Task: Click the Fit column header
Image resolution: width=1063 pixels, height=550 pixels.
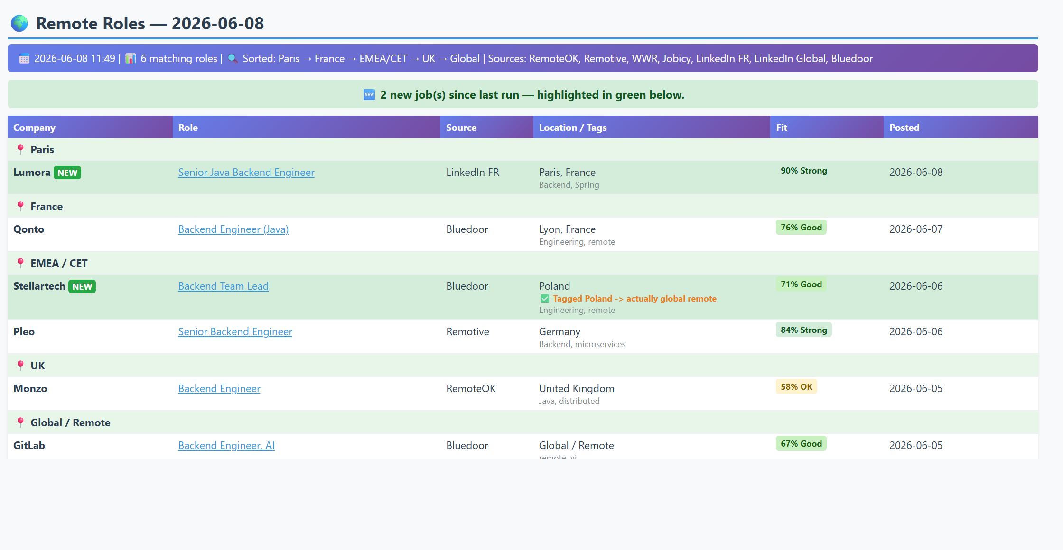Action: 827,127
